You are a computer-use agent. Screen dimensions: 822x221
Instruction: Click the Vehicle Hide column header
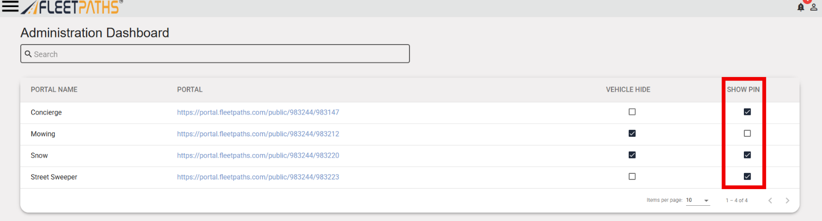628,90
